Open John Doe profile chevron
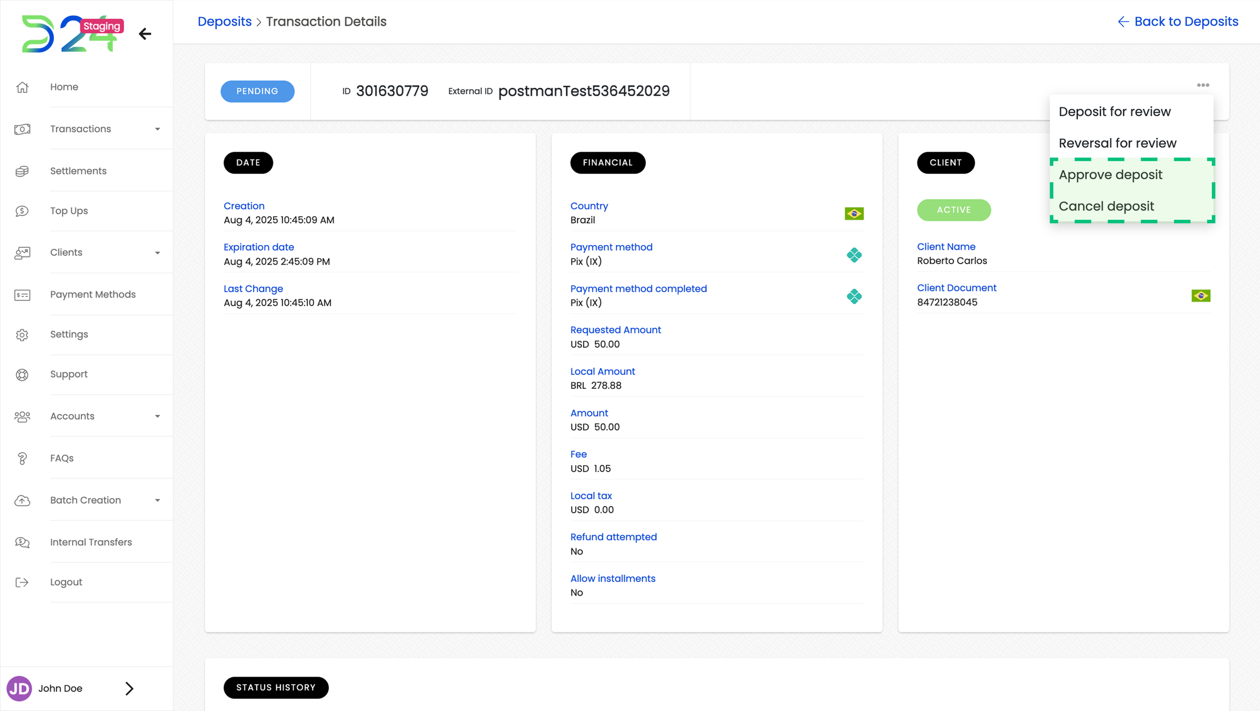 point(129,689)
